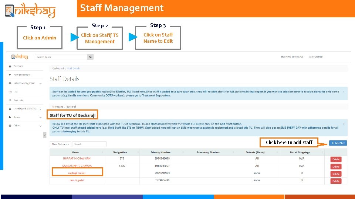Click the Unvalidated (99DOTS) warning icon
355x199 pixels.
(10, 109)
